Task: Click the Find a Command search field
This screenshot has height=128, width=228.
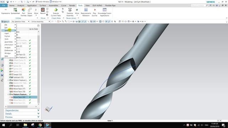Action: 198,5
